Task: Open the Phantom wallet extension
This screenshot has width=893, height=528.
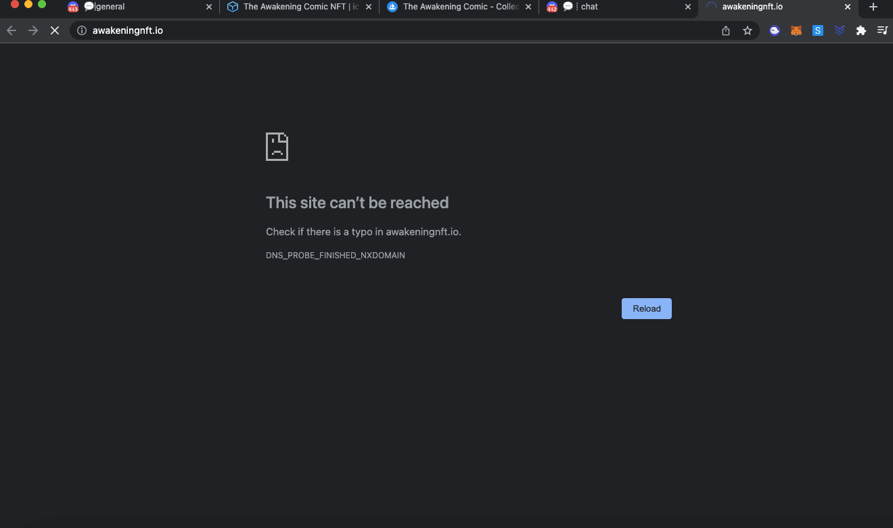Action: pos(775,30)
